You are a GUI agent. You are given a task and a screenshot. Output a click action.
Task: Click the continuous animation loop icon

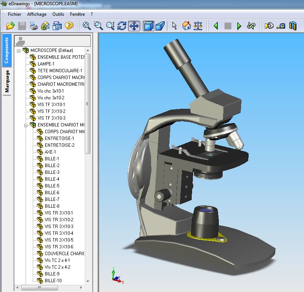251,26
